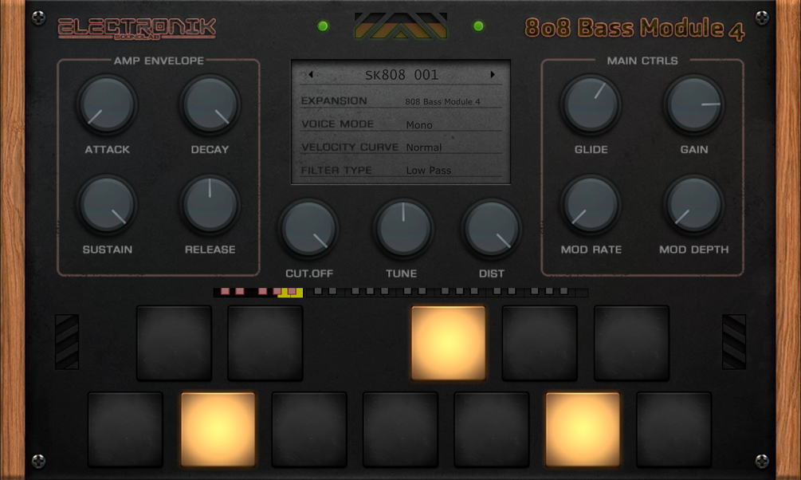801x480 pixels.
Task: Tap the fifth pad in the bottom row
Action: pos(492,430)
